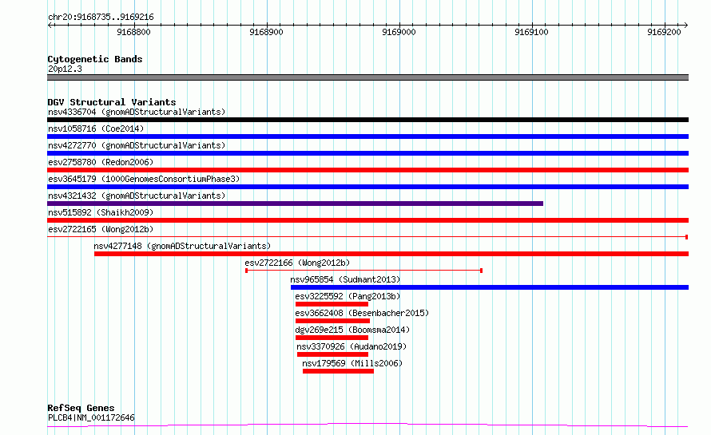Open the DGV Structural Variants track title
This screenshot has width=711, height=435.
[x=112, y=102]
